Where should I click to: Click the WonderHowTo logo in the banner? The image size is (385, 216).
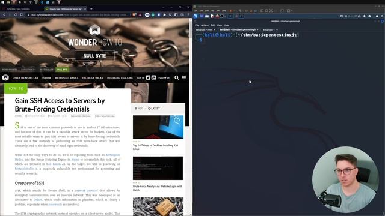[95, 35]
